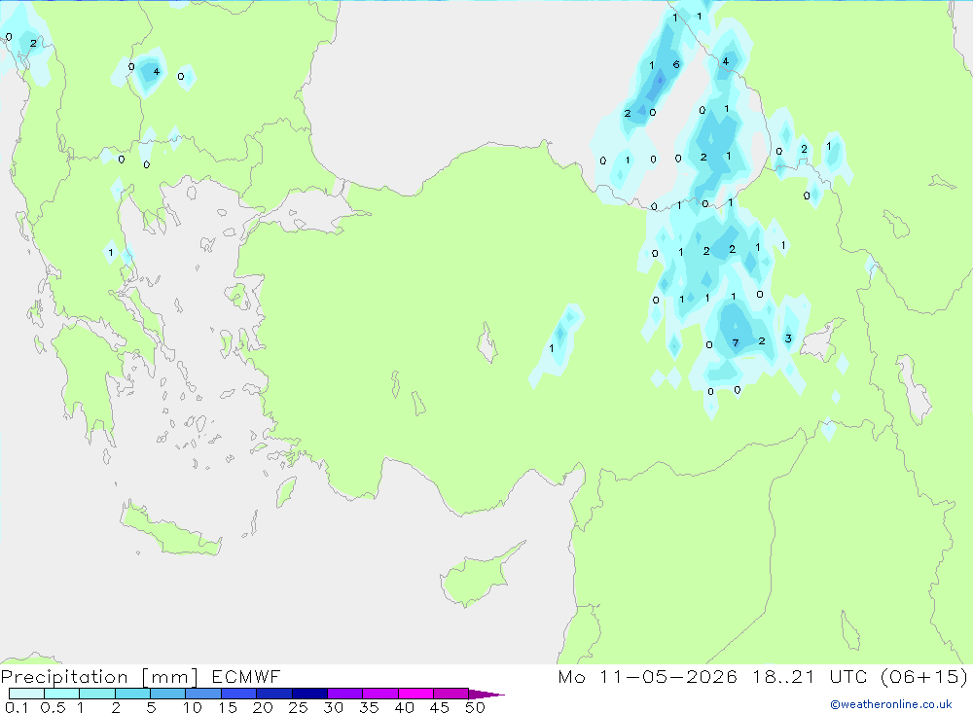Screen dimensions: 973x713
Task: Click the legend swatch between 1 and 2
Action: (x=96, y=694)
